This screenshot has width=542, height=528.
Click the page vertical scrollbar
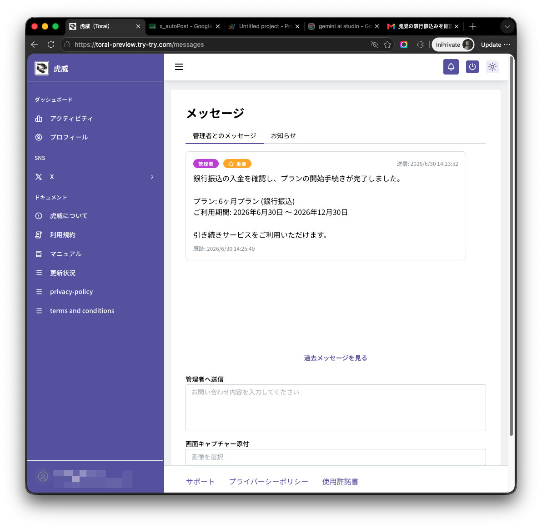[x=511, y=247]
